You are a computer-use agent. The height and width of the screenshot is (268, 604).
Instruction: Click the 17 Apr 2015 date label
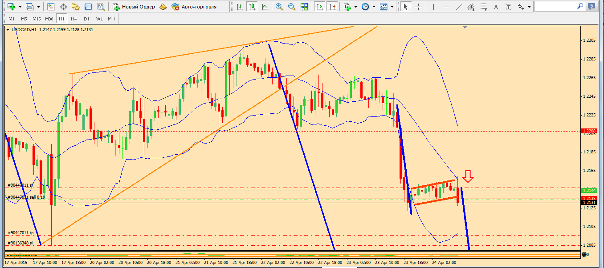(16, 263)
